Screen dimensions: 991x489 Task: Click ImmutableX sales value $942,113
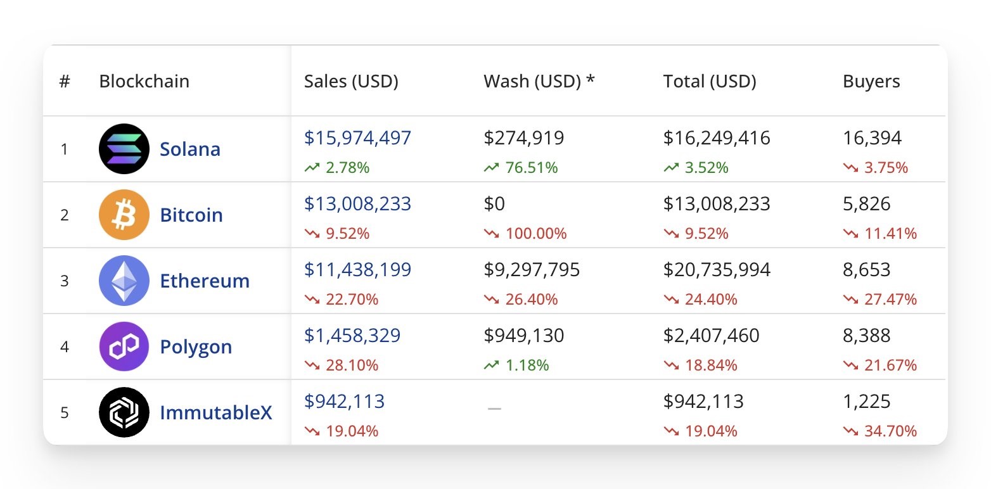344,401
